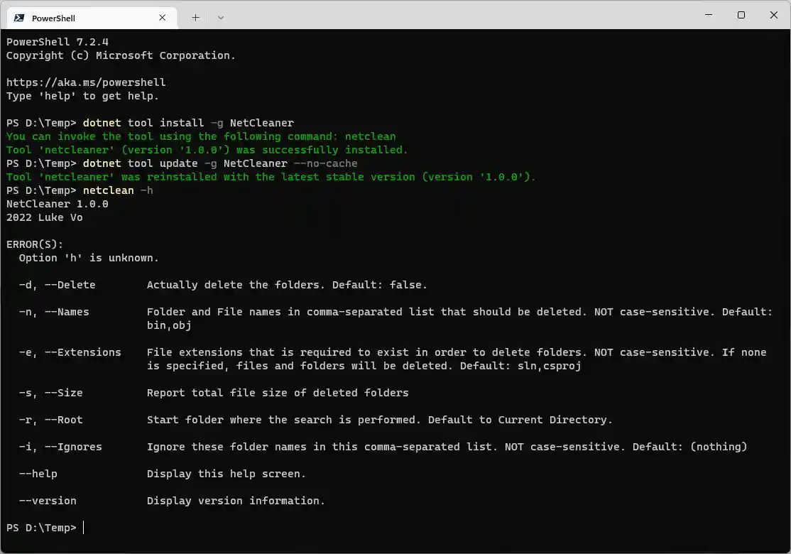The height and width of the screenshot is (554, 791).
Task: Click 'Report total file size of deleted folders'
Action: point(278,393)
